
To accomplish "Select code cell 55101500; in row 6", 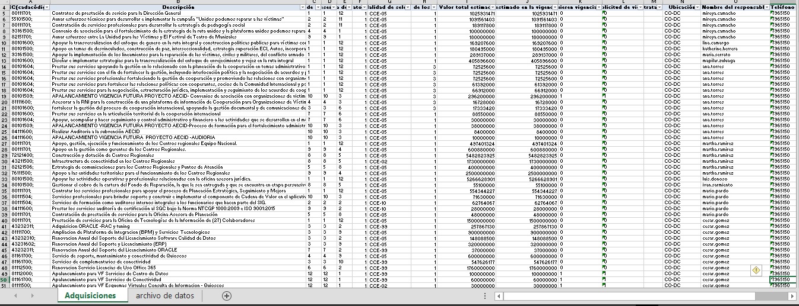I will [x=29, y=18].
